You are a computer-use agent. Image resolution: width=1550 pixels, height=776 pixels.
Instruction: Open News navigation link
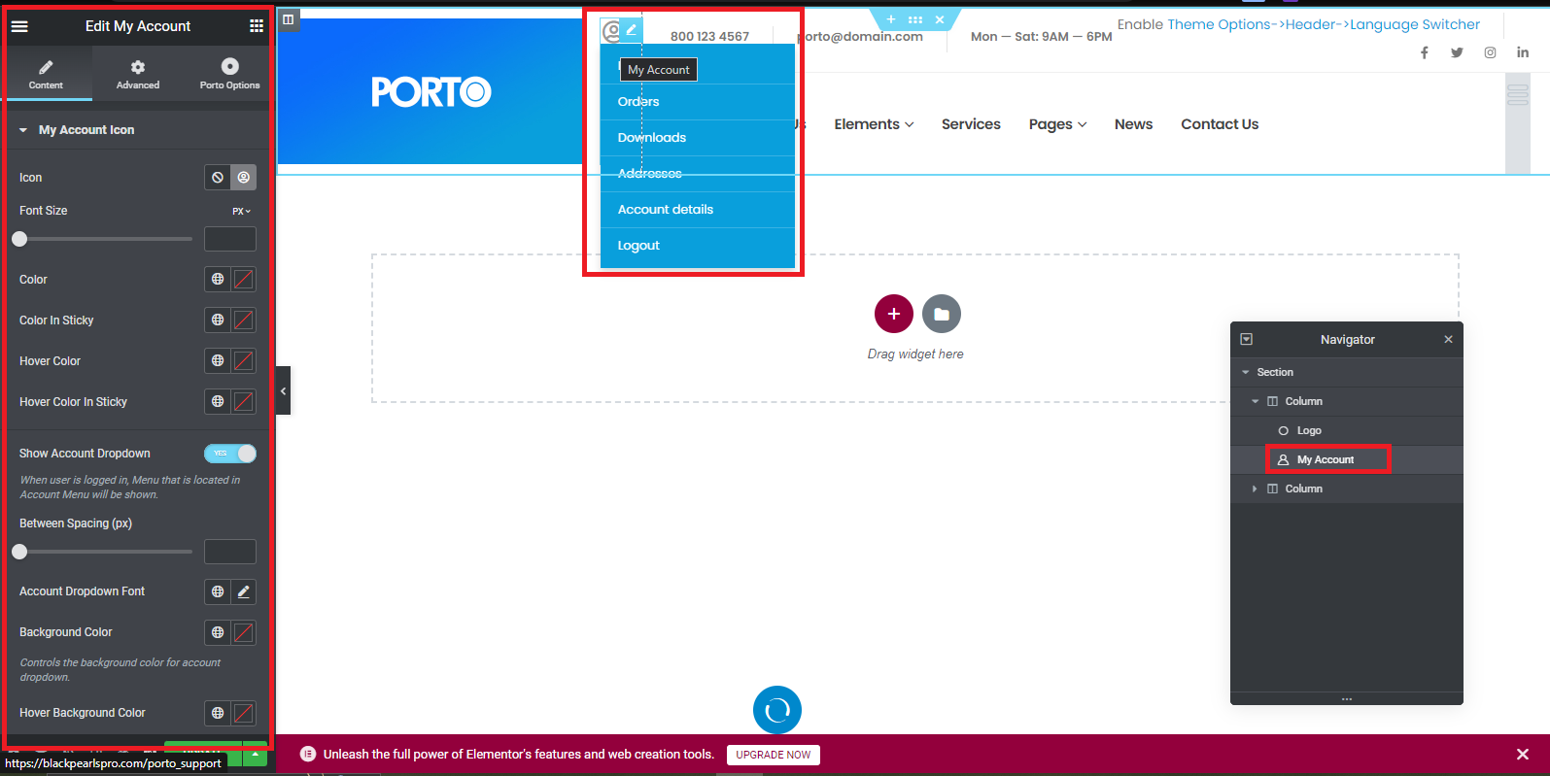pyautogui.click(x=1133, y=124)
